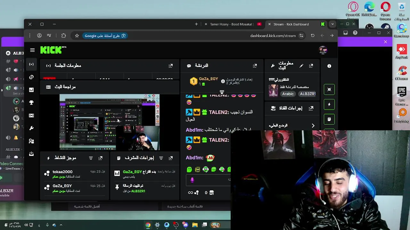Close the Tamer Hosny tab

pyautogui.click(x=206, y=24)
